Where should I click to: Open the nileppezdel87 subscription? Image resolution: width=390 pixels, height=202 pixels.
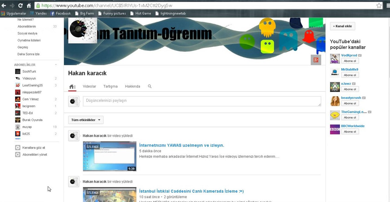[32, 92]
